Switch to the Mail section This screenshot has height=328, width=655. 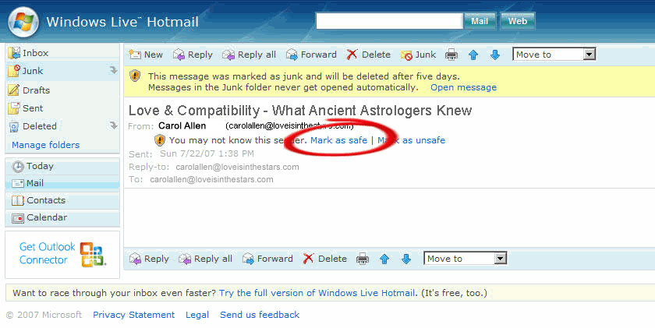(63, 183)
